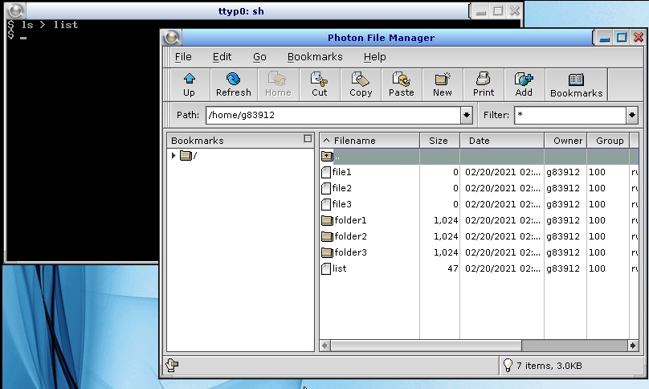Open the Path dropdown arrow
This screenshot has width=649, height=389.
tap(467, 115)
